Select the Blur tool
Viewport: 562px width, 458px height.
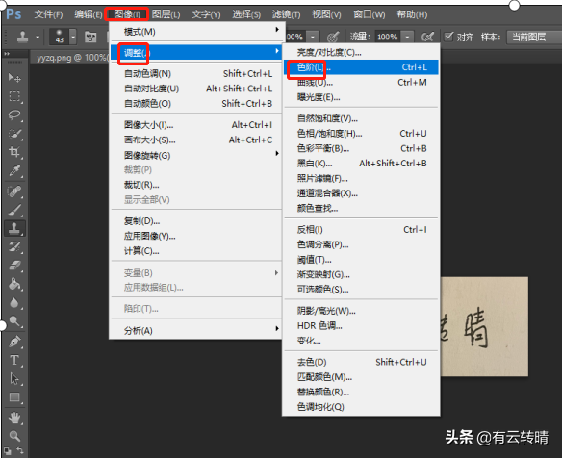click(x=14, y=303)
